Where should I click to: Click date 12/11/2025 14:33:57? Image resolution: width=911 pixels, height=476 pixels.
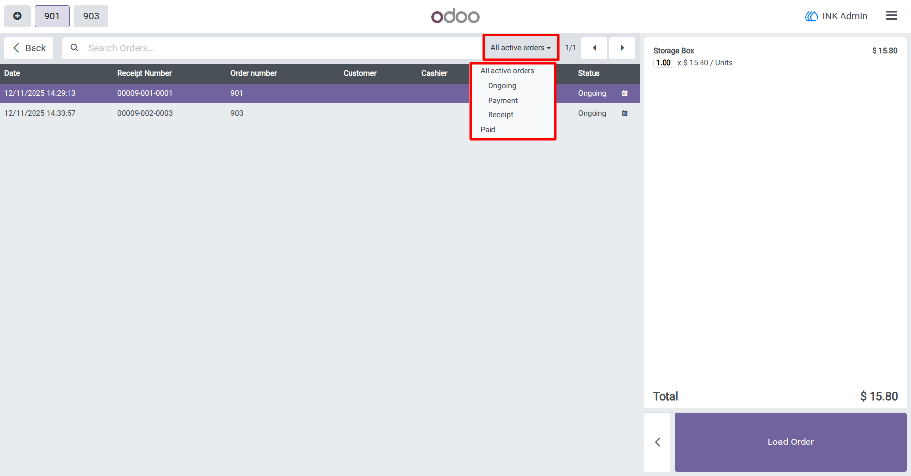[40, 113]
